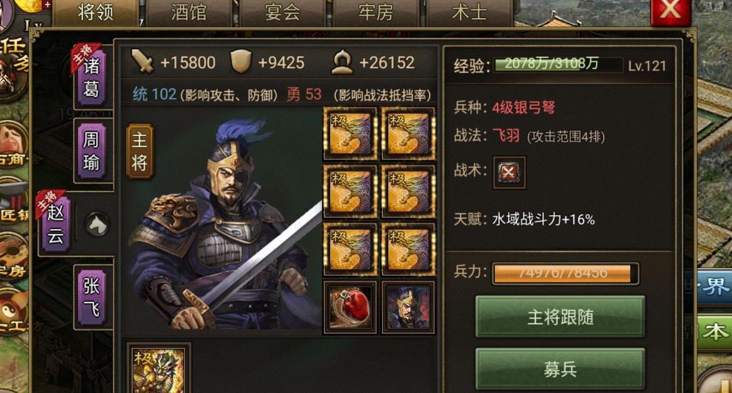Open the top-left golden 极 equipment slot
This screenshot has width=732, height=393.
(x=350, y=134)
